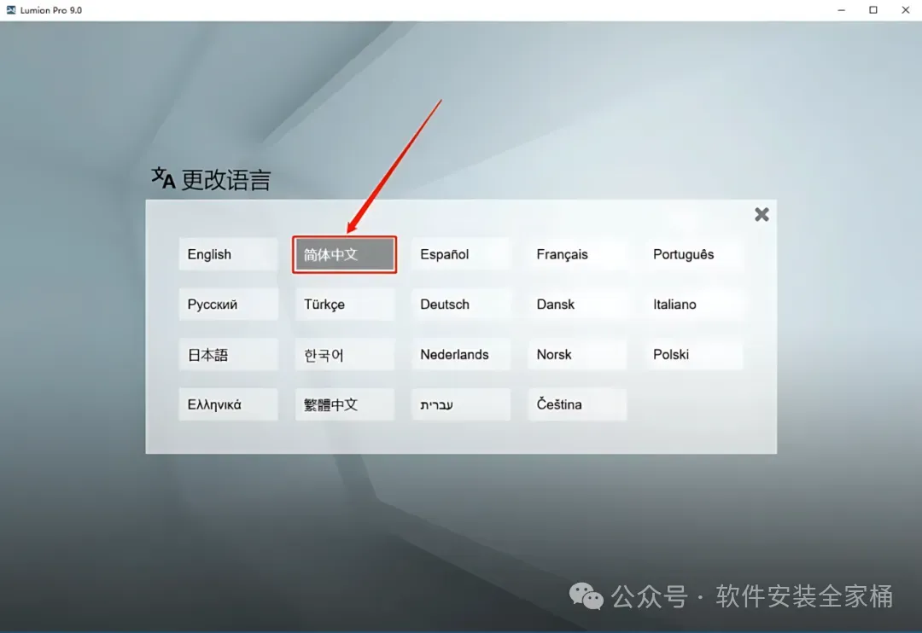Image resolution: width=922 pixels, height=633 pixels.
Task: Maximize the Lumion Pro window
Action: 873,10
